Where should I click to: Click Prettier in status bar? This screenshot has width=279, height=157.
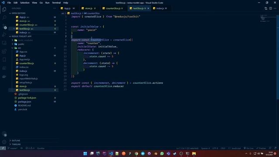pyautogui.click(x=261, y=148)
